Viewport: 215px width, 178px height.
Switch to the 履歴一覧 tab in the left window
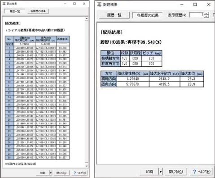pos(15,11)
